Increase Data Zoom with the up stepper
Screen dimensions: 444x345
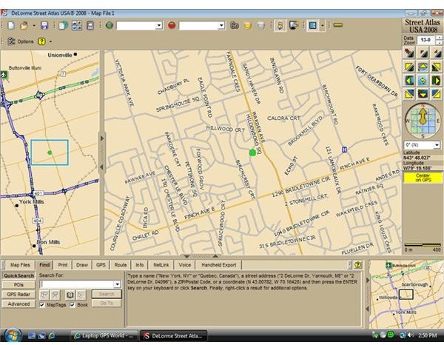point(439,38)
